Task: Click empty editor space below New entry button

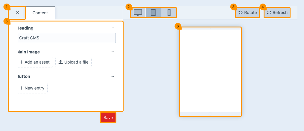Action: click(66, 102)
